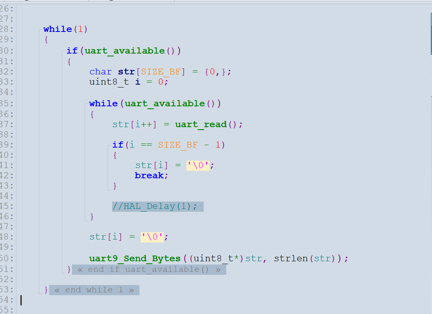
Task: Click the '\0' literal above the break statement
Action: [198, 166]
